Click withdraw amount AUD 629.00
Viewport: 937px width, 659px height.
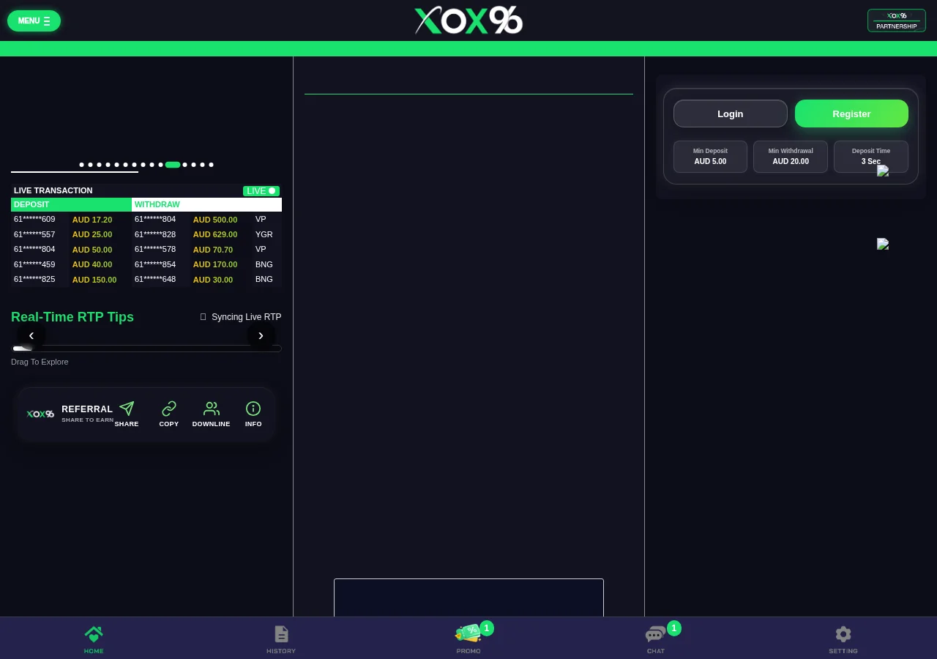coord(215,234)
